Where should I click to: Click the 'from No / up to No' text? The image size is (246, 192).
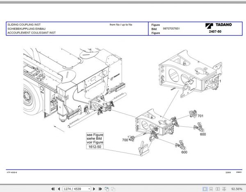click(121, 25)
